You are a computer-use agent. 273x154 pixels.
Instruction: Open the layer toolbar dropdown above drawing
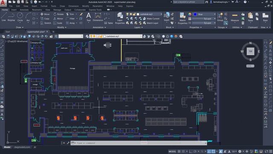click(x=116, y=36)
